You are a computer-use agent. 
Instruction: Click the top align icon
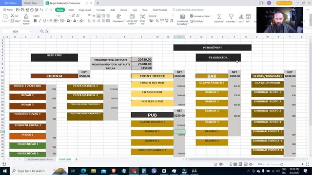(x=89, y=16)
